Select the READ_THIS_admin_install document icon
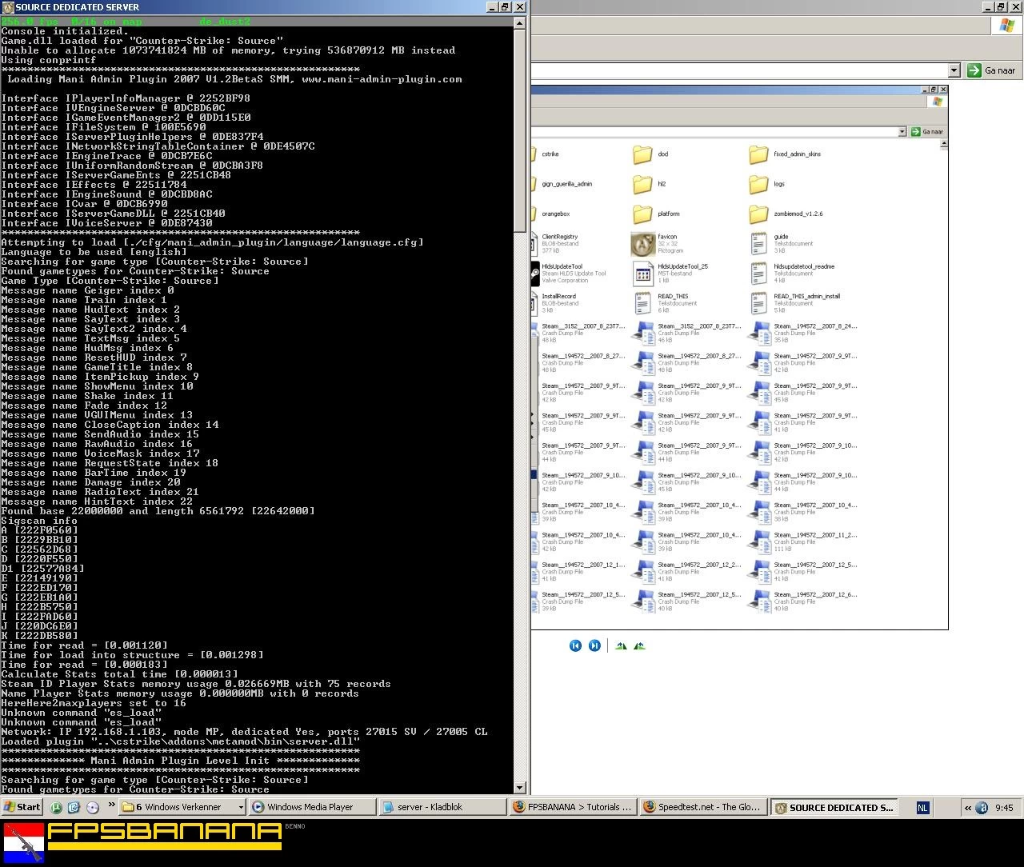The image size is (1024, 867). click(759, 303)
